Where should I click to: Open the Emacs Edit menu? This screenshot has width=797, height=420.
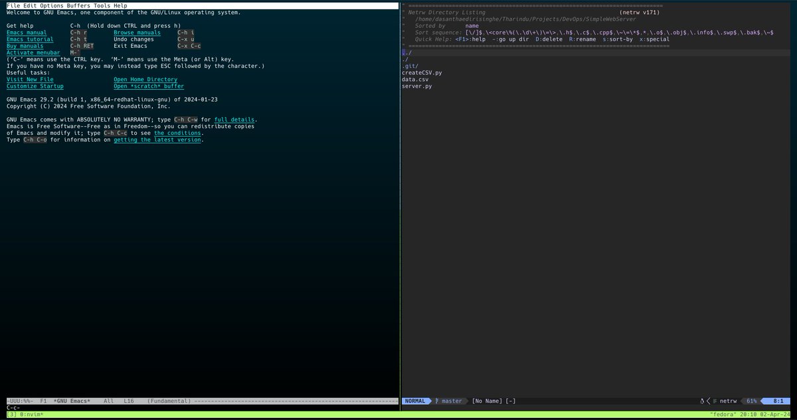click(30, 6)
